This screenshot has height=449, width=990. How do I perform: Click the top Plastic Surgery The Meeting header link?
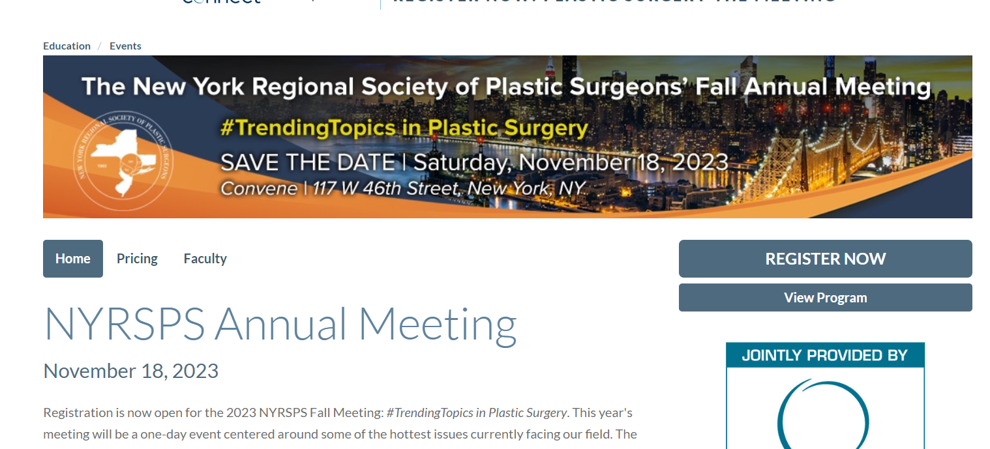tap(615, 2)
